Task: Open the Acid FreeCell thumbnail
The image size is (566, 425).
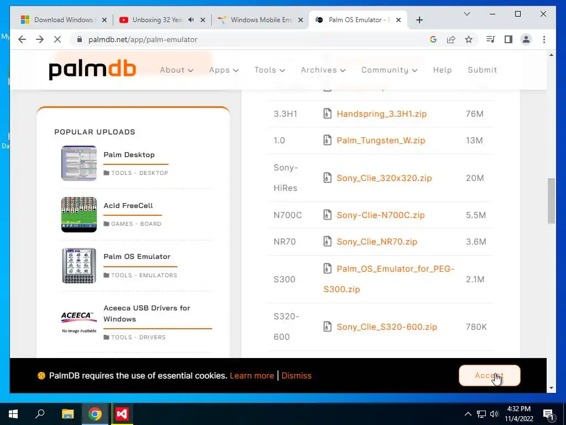Action: pyautogui.click(x=79, y=214)
